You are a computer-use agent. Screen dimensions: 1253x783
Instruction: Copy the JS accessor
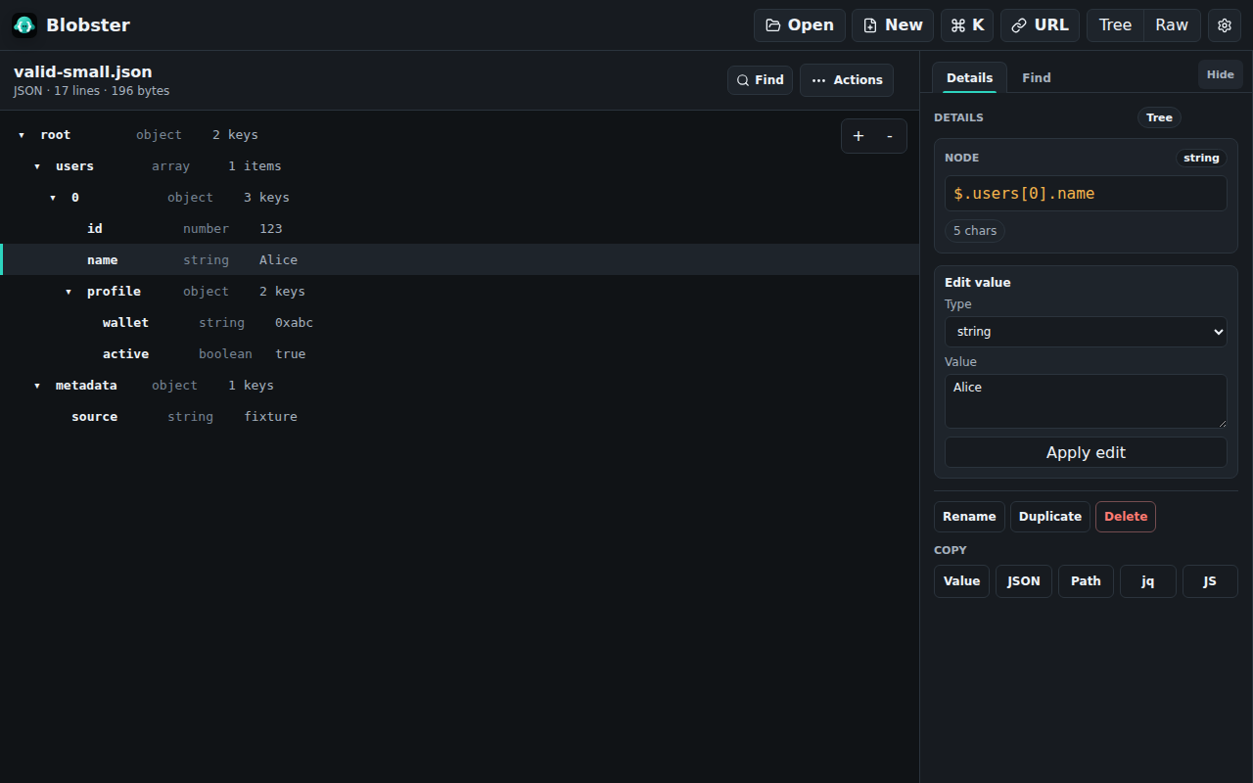(1210, 581)
